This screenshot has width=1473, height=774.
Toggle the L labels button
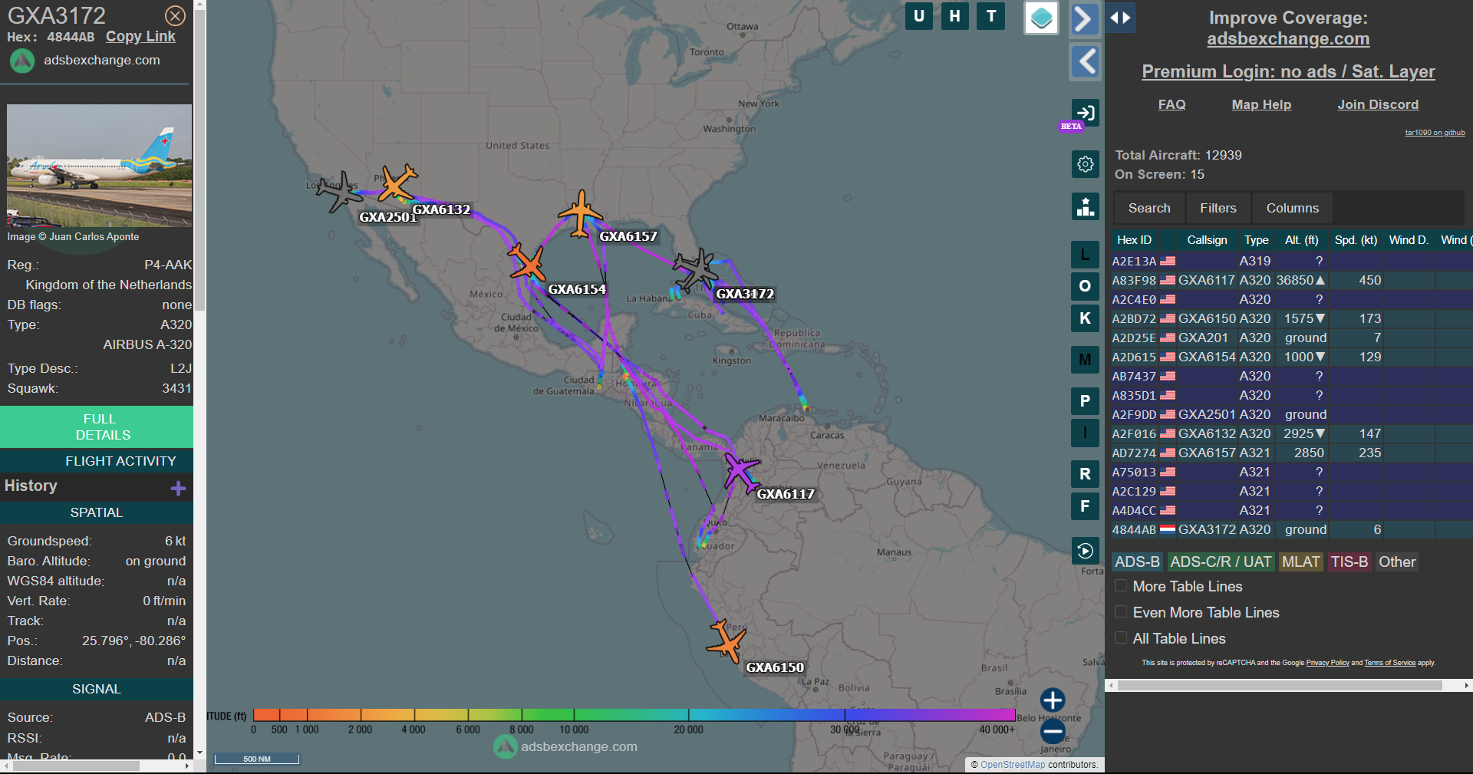click(1085, 255)
